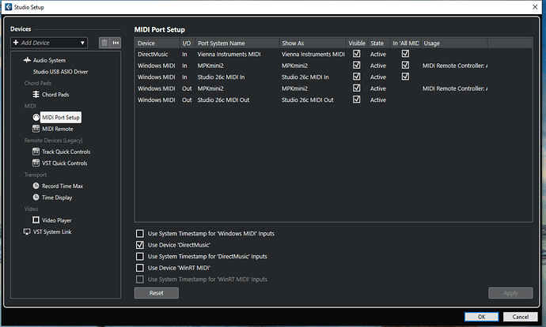Screen dimensions: 546x327
Task: Click the MIDI Remote keyboard icon
Action: pyautogui.click(x=36, y=129)
